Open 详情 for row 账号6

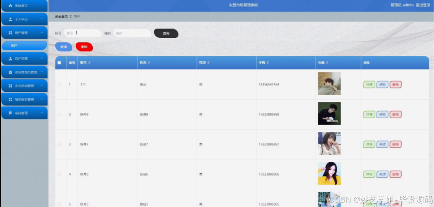[x=369, y=174]
